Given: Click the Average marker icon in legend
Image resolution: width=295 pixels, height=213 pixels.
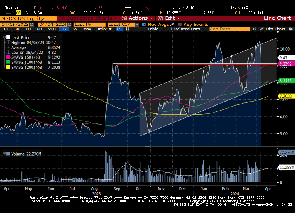Looking at the screenshot, I should point(8,47).
